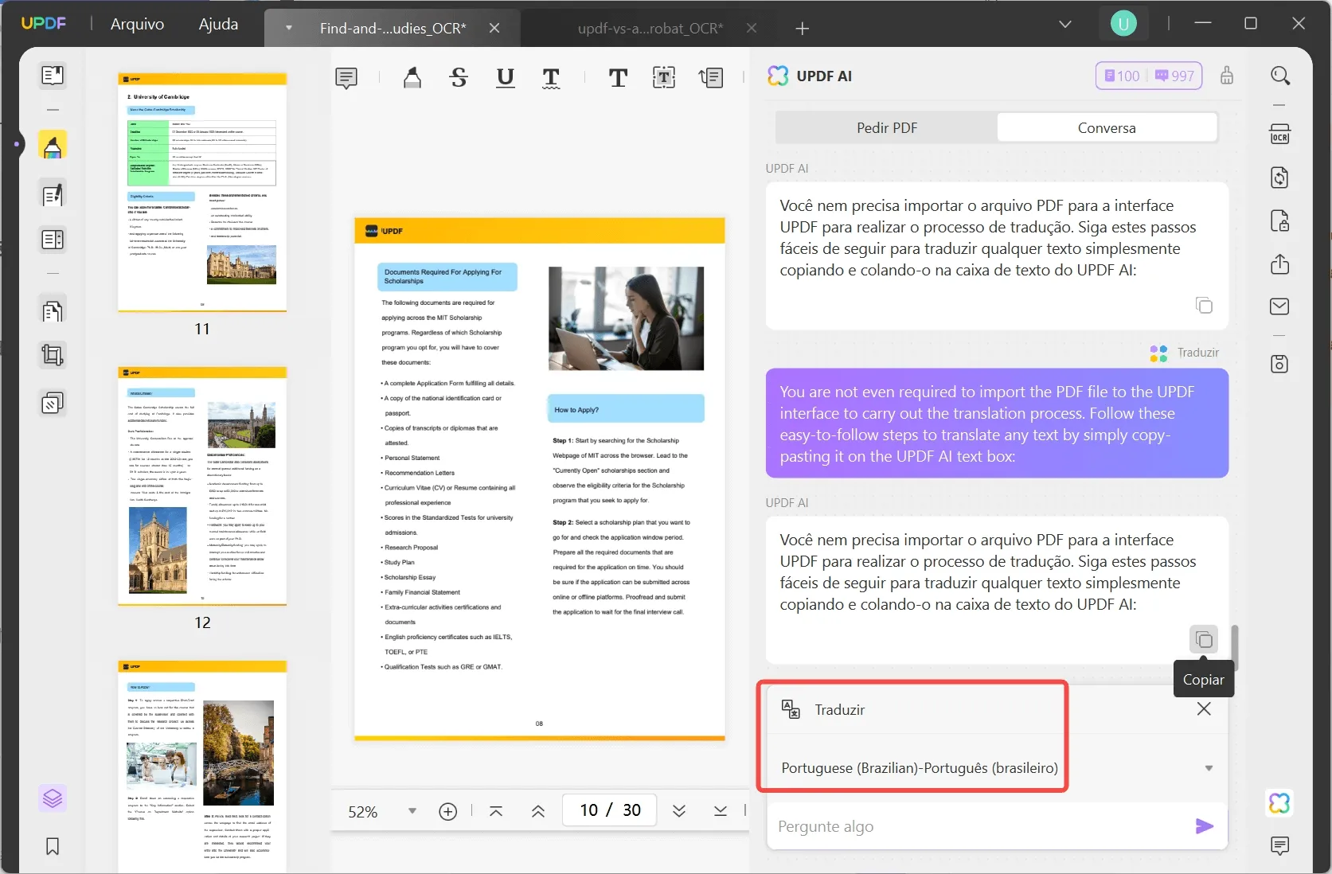Go to the next page
The image size is (1332, 874).
pos(679,811)
